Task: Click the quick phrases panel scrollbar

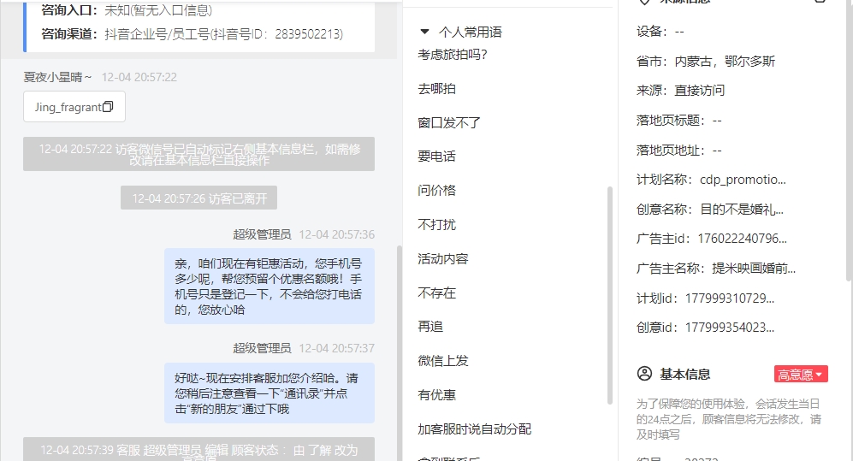Action: (x=610, y=295)
